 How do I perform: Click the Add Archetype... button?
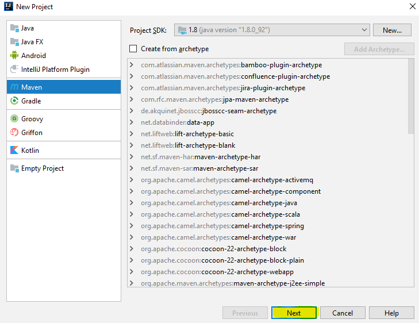[379, 49]
